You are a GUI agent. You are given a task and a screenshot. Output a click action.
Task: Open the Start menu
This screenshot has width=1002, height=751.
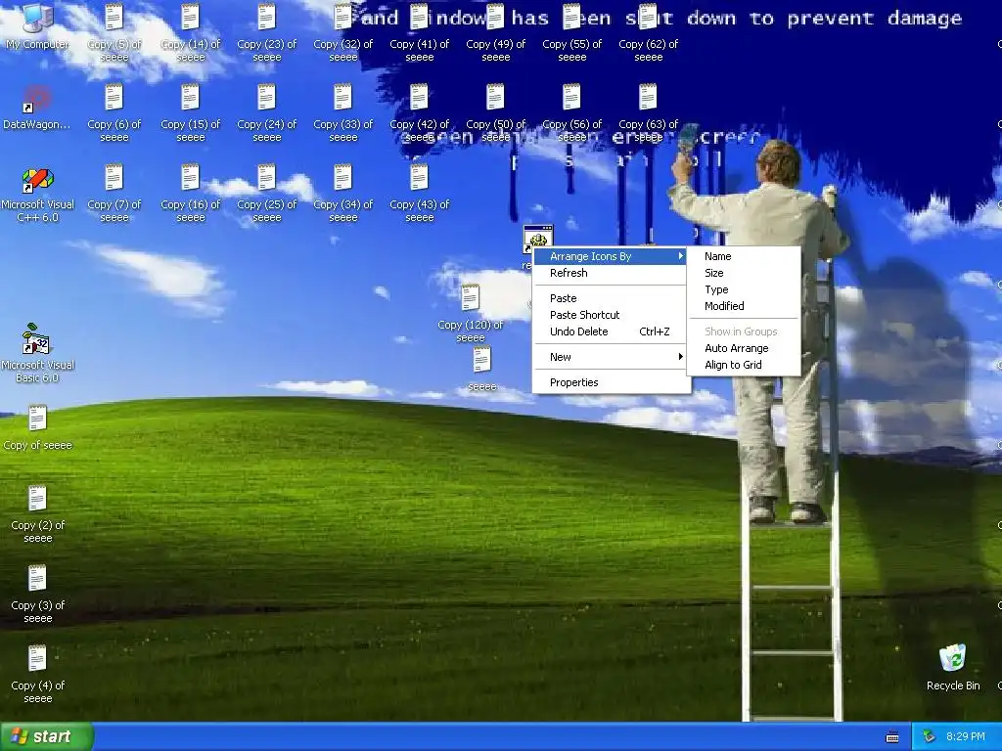point(46,736)
